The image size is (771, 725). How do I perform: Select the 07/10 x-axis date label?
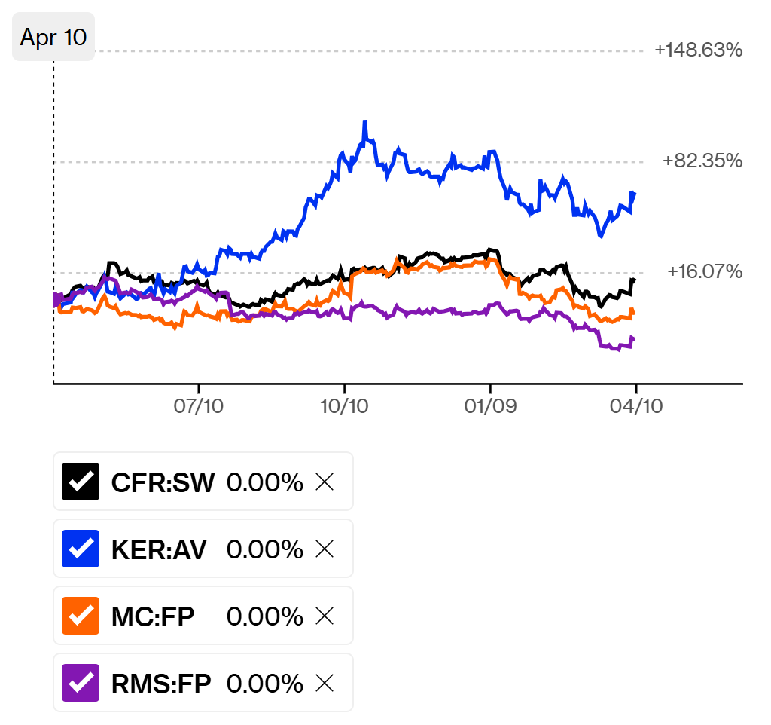click(198, 407)
